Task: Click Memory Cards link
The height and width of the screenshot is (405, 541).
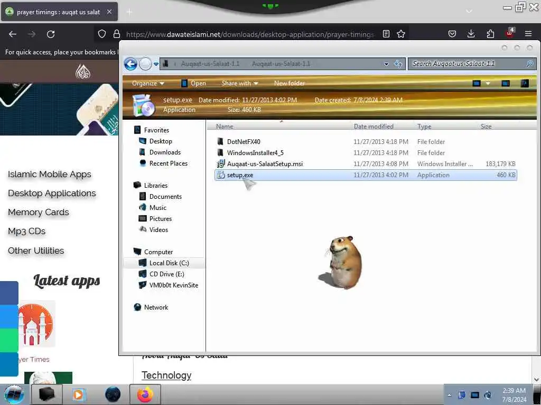Action: pyautogui.click(x=39, y=212)
